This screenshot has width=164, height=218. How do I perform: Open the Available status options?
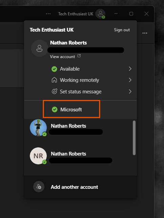click(x=91, y=69)
